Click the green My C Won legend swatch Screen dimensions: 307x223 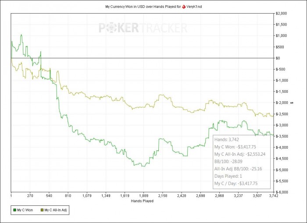pos(14,210)
